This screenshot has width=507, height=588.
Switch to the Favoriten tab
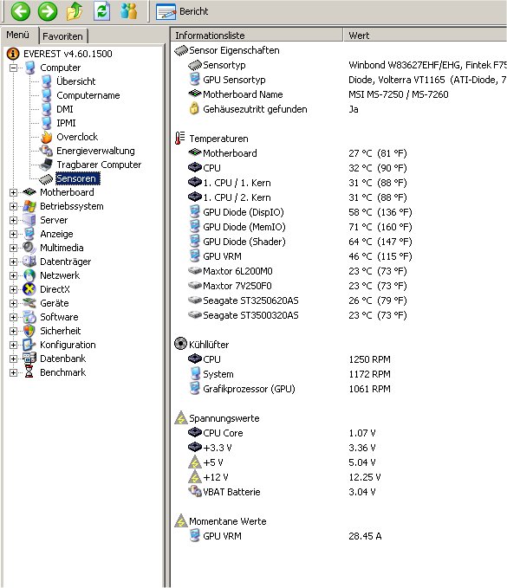click(x=62, y=36)
